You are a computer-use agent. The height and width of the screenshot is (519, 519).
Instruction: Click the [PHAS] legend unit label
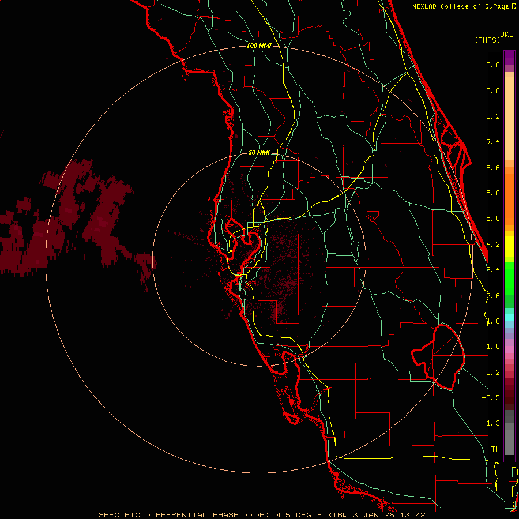[x=487, y=40]
